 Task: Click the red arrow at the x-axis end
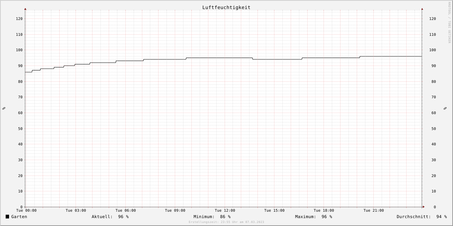point(424,207)
